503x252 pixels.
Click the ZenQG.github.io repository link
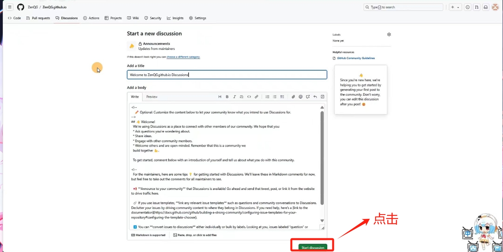(54, 7)
